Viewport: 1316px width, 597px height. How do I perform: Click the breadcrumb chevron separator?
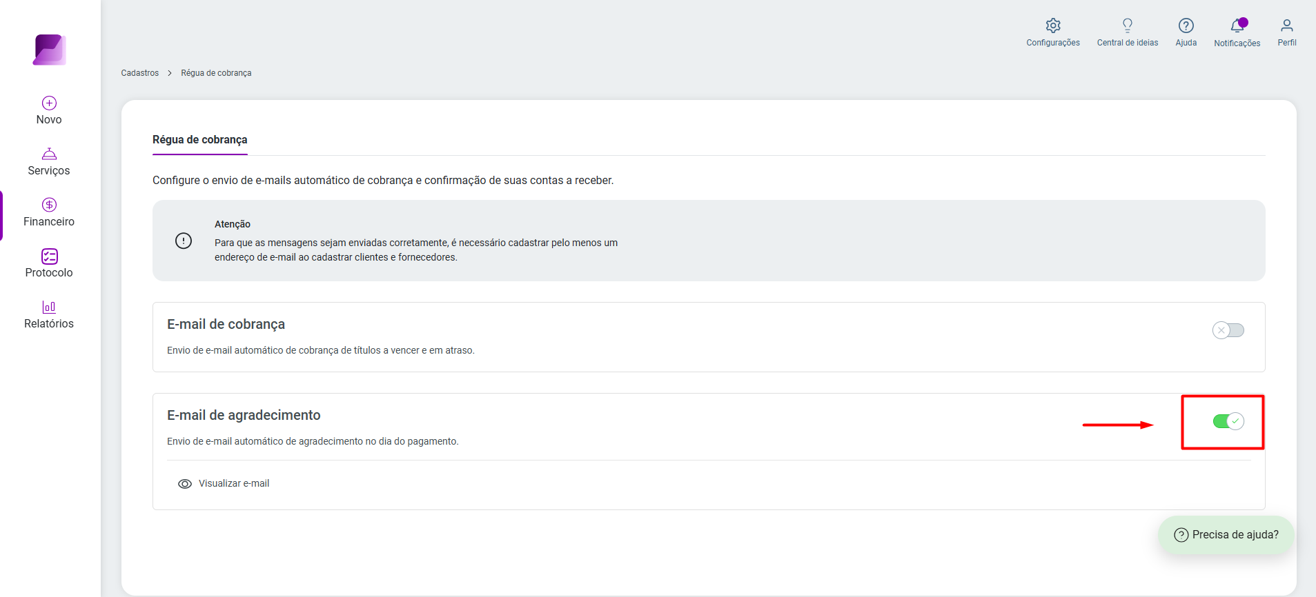pos(170,73)
